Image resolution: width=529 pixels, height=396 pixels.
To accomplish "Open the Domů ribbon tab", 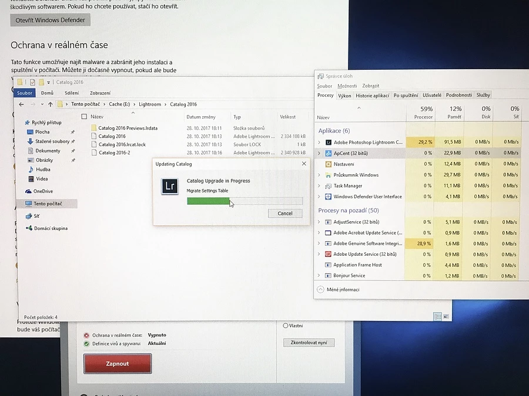I will point(47,93).
